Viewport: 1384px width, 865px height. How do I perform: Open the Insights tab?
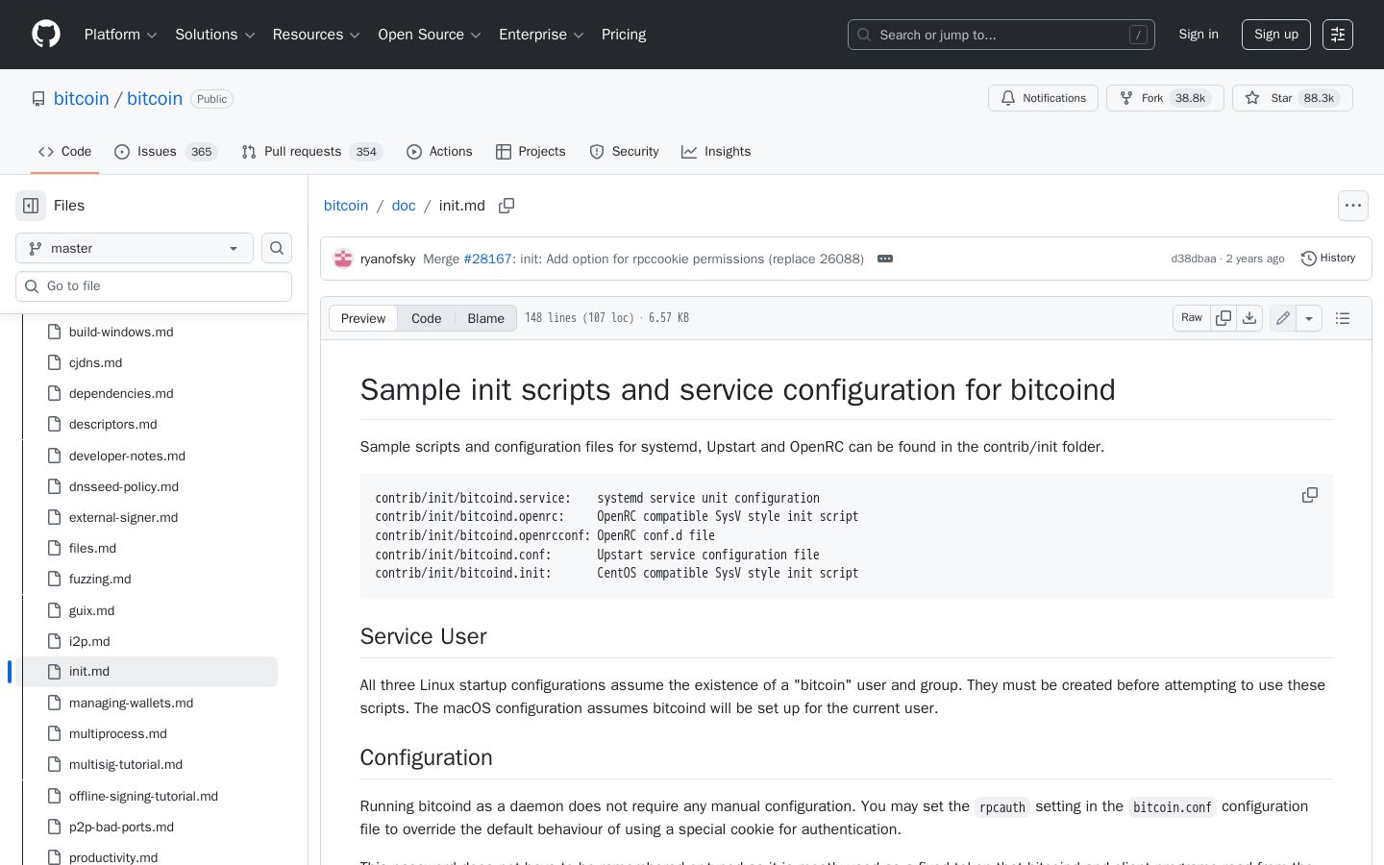pyautogui.click(x=716, y=152)
